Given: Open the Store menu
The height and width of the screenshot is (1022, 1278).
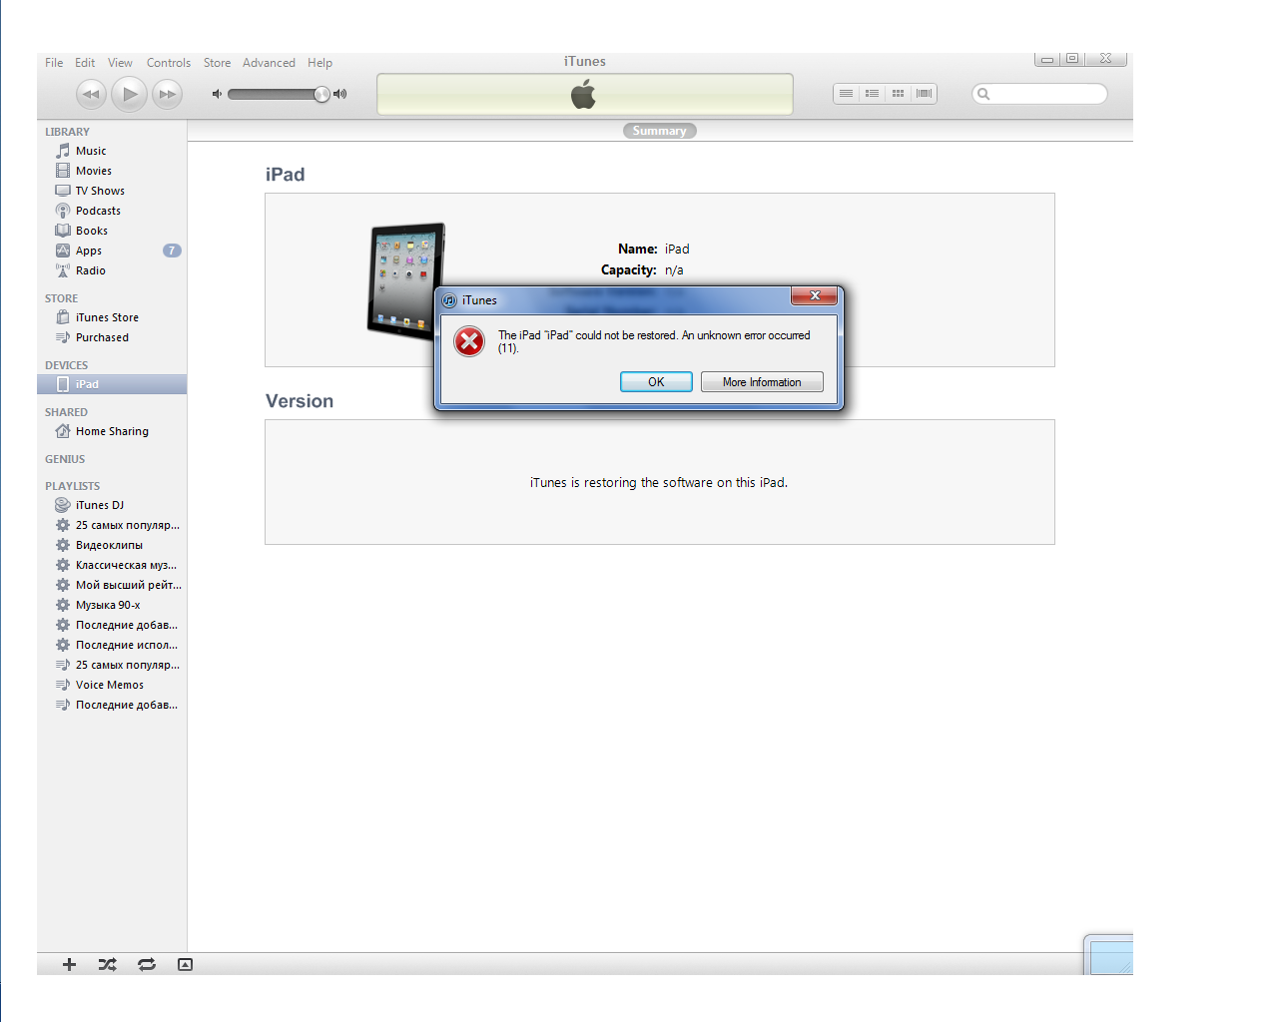Looking at the screenshot, I should (217, 63).
